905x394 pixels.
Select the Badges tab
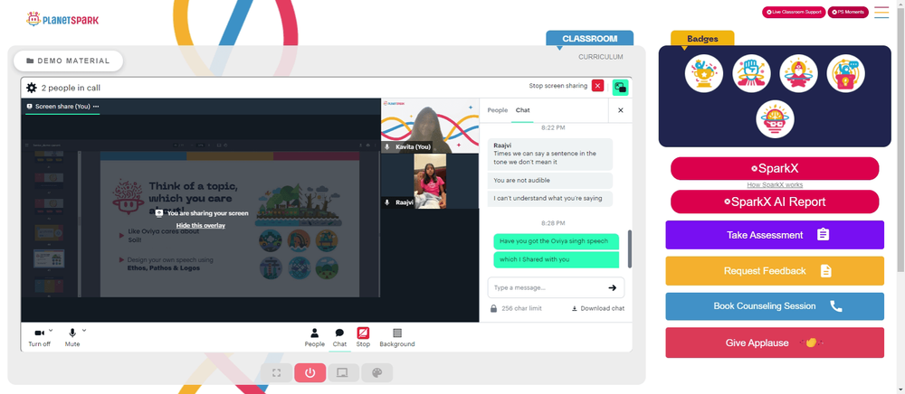pos(702,39)
